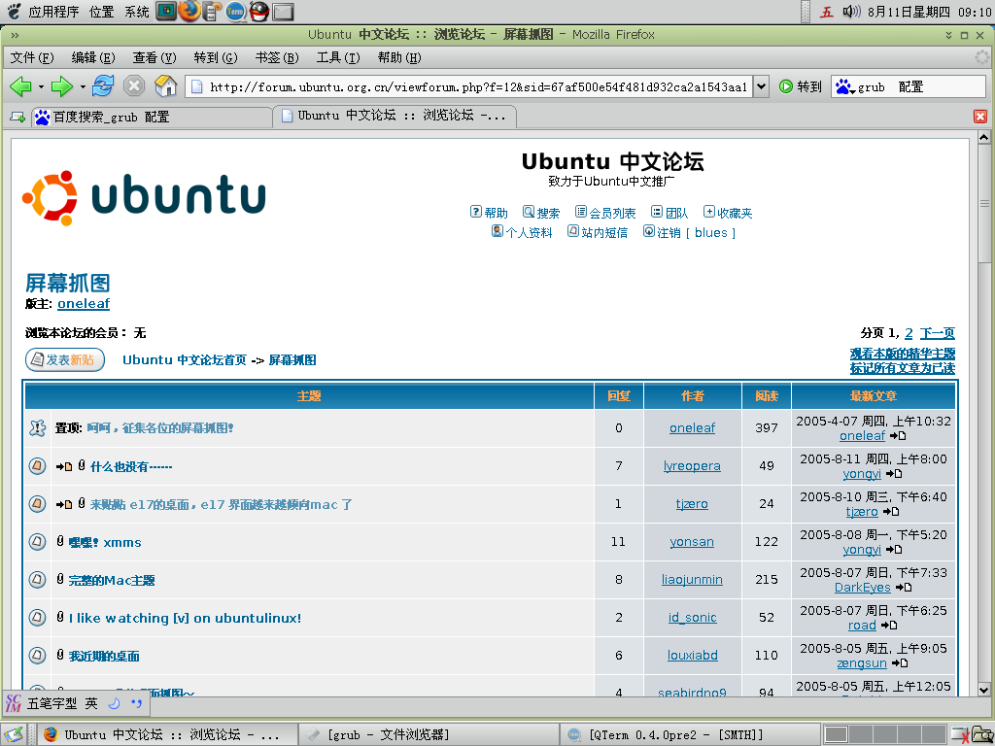Open the 位置 panel menu
Screen dimensions: 995x746
101,12
